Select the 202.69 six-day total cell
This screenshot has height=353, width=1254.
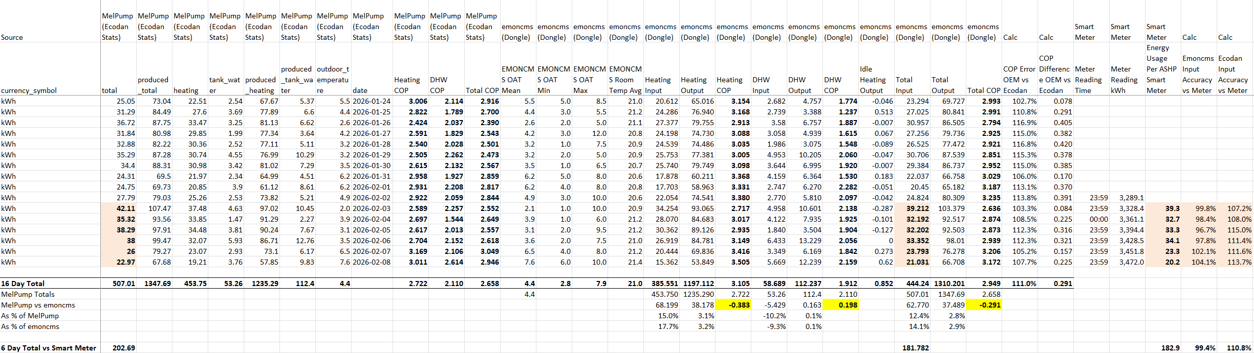123,348
